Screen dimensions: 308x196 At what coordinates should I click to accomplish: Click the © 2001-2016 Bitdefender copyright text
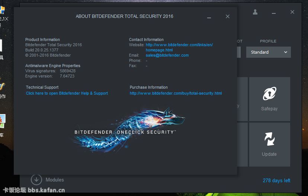click(48, 55)
